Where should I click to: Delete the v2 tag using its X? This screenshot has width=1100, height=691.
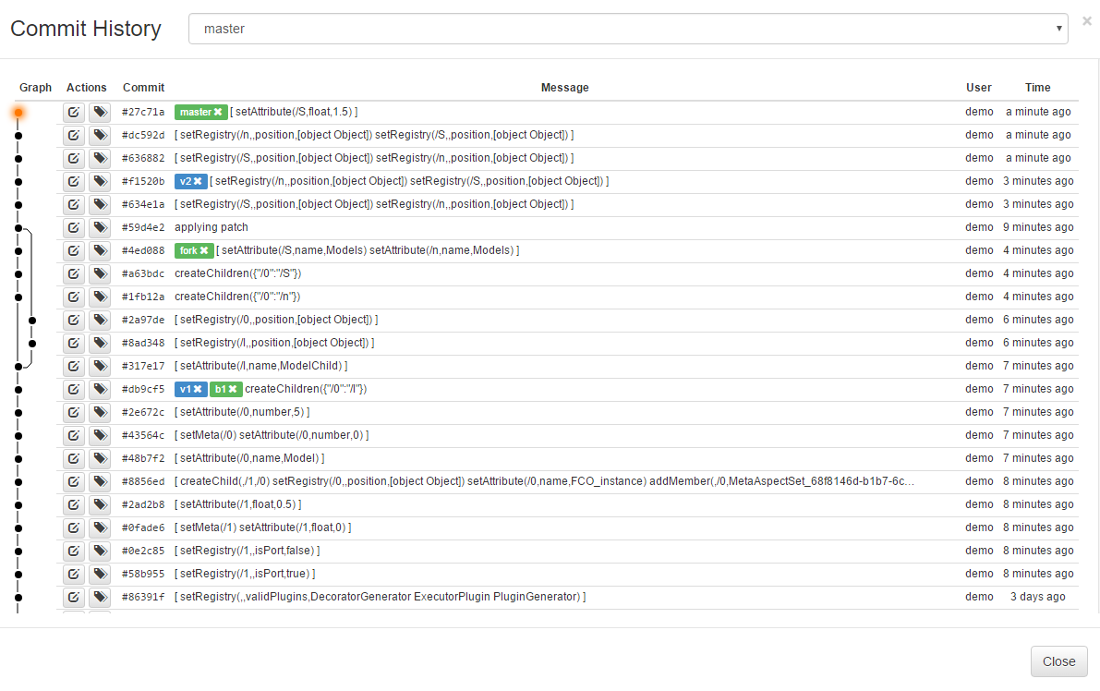[x=198, y=181]
